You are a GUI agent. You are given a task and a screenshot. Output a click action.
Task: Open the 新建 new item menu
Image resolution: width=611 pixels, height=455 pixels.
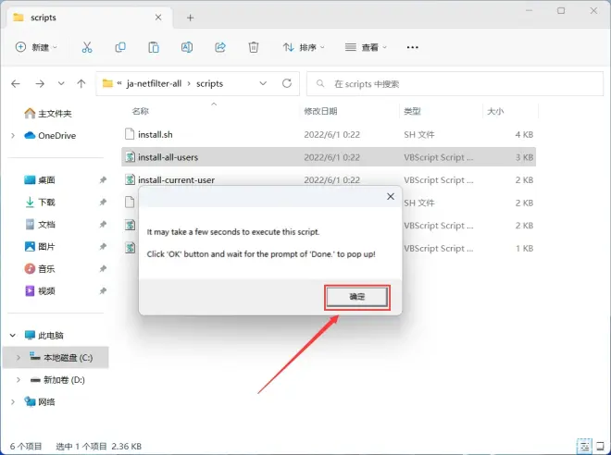[x=36, y=47]
